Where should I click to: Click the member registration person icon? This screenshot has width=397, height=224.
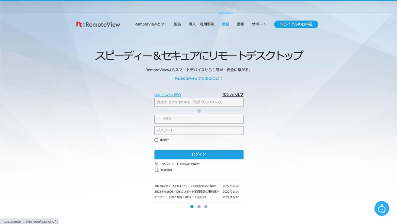click(156, 170)
